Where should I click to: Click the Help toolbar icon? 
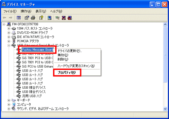pyautogui.click(x=41, y=18)
